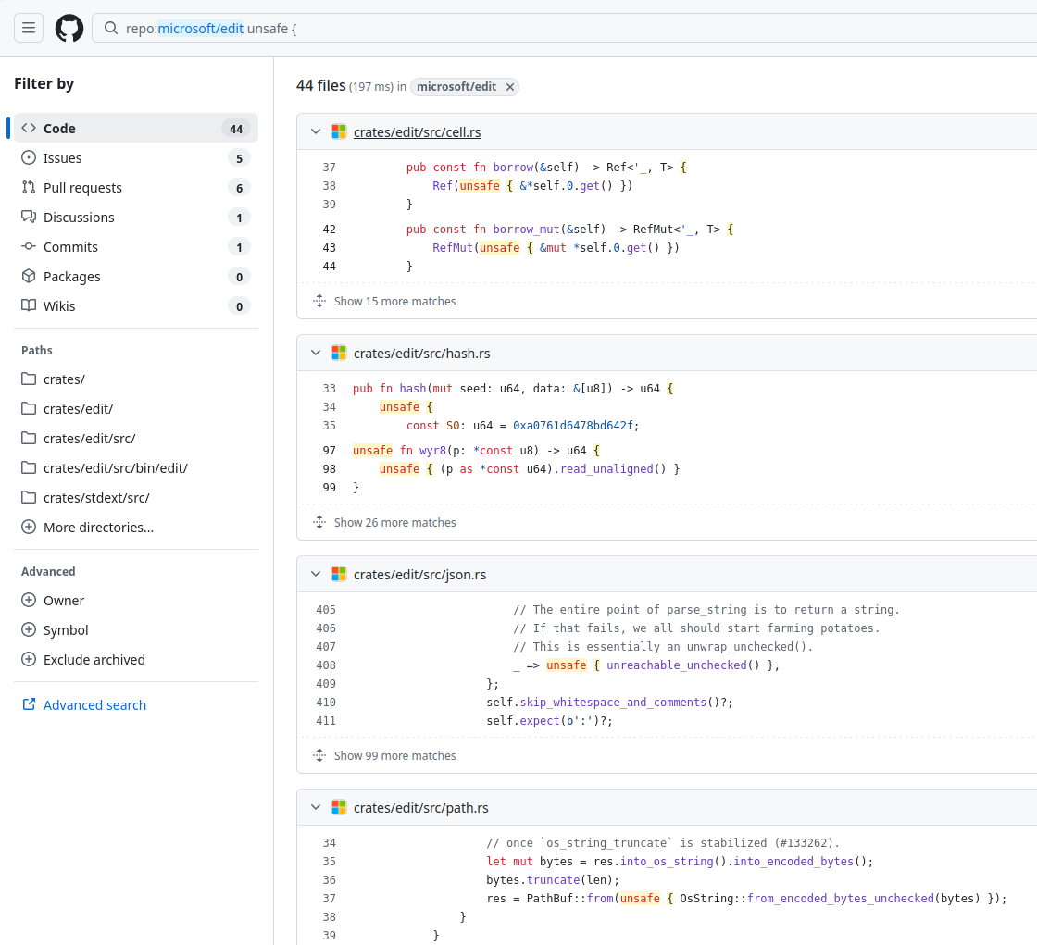Select the Issues filter

point(135,158)
